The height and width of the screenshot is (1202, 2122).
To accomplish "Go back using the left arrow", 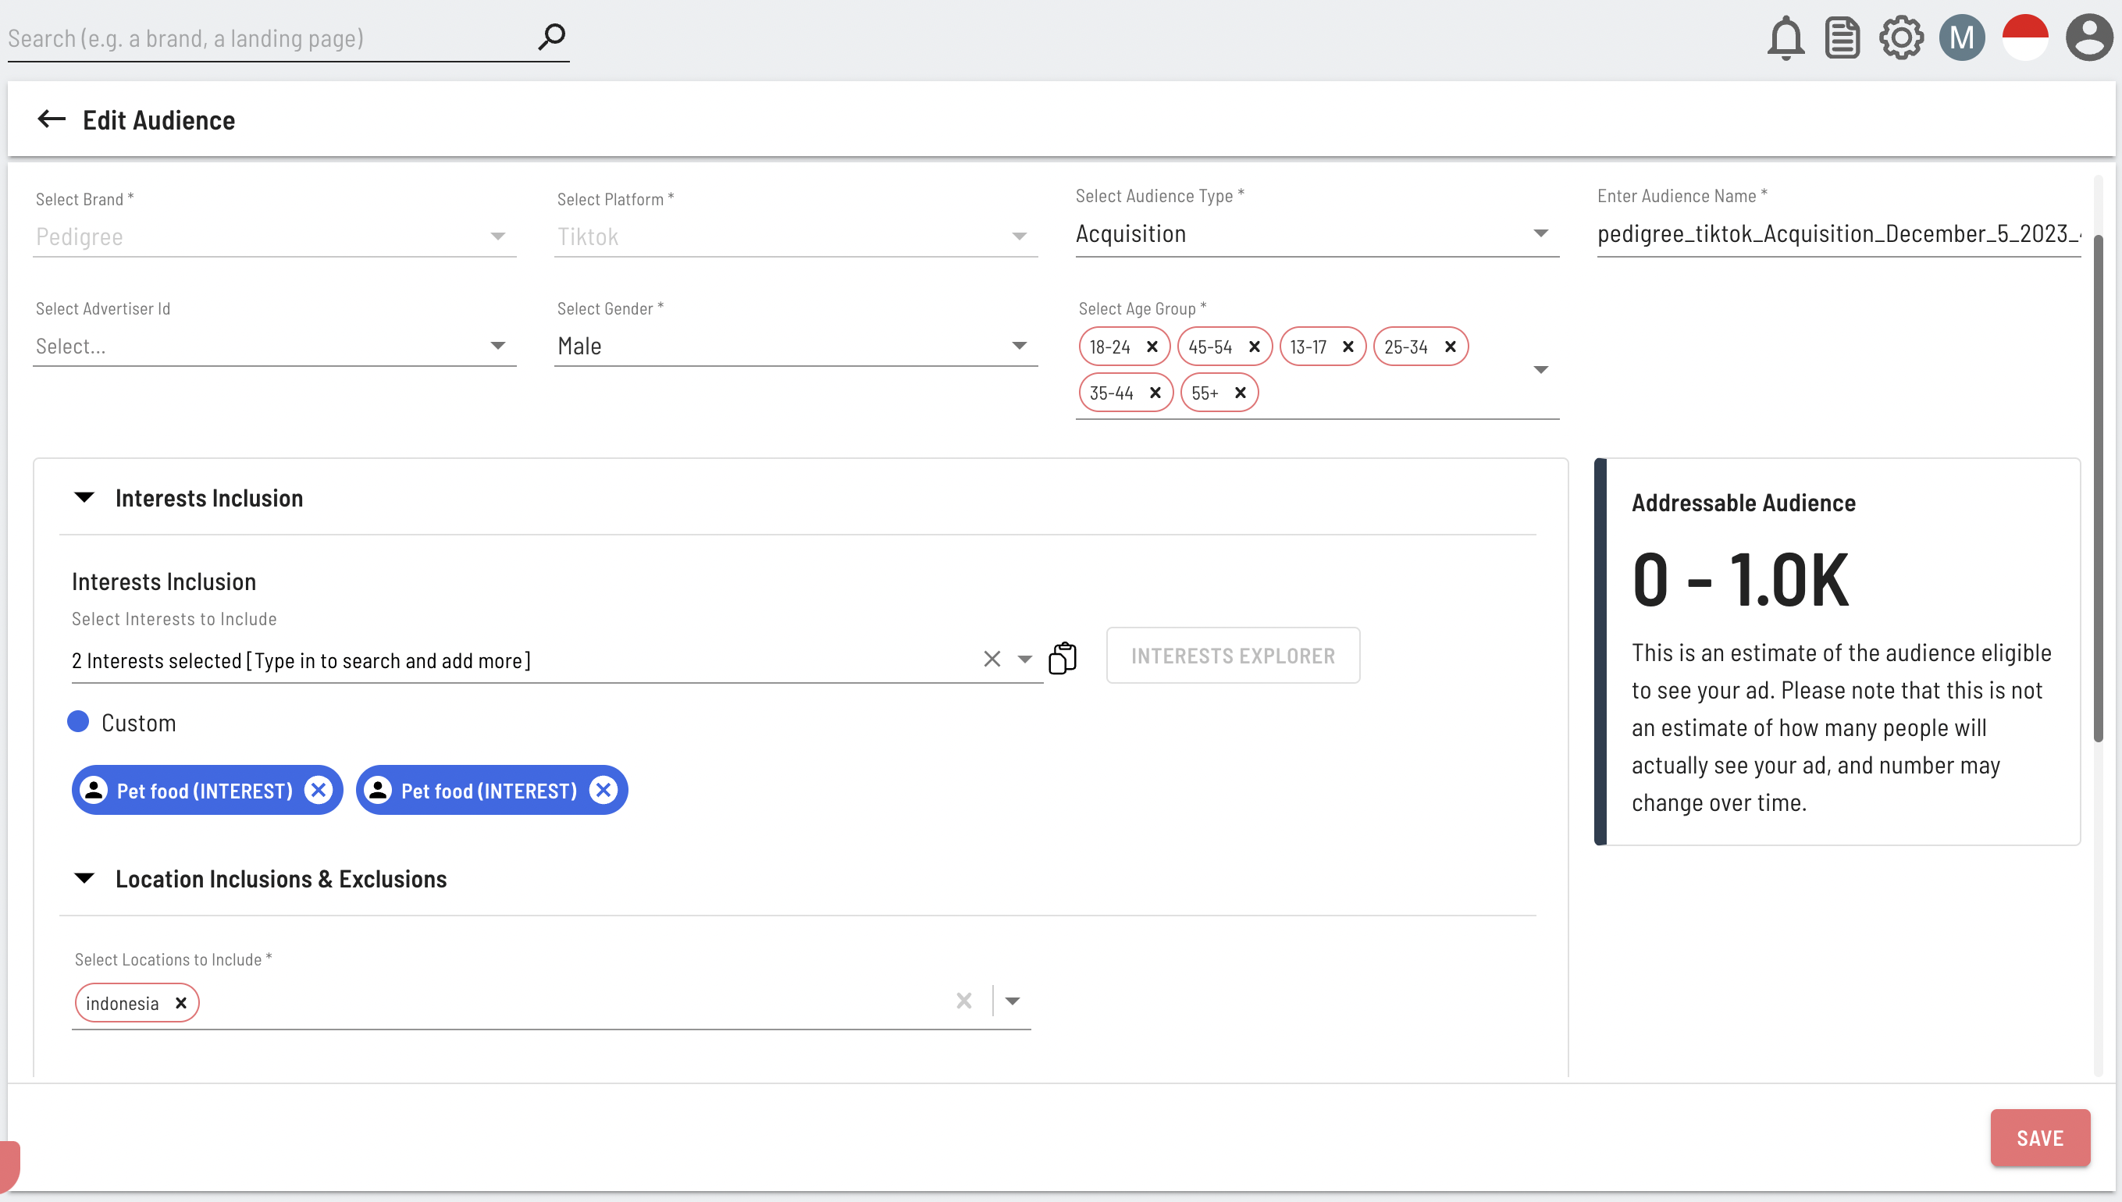I will coord(52,119).
